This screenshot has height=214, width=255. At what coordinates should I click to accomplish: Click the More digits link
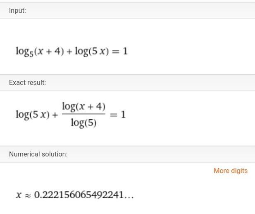(x=231, y=171)
